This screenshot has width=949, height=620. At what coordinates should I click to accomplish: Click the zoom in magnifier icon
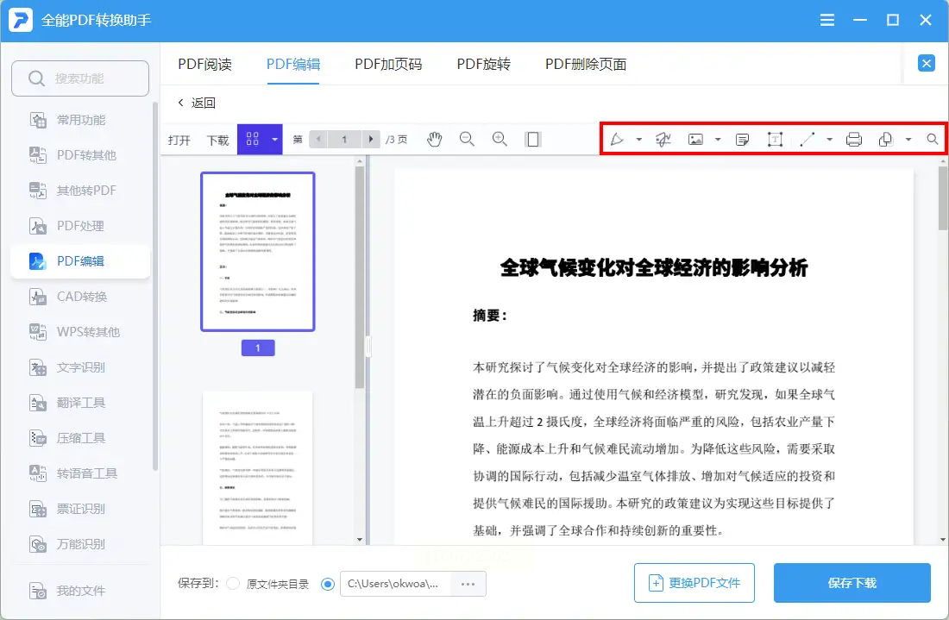(500, 139)
